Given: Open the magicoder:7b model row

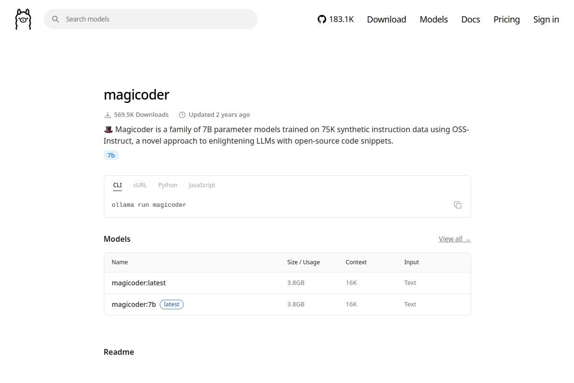Looking at the screenshot, I should click(287, 304).
